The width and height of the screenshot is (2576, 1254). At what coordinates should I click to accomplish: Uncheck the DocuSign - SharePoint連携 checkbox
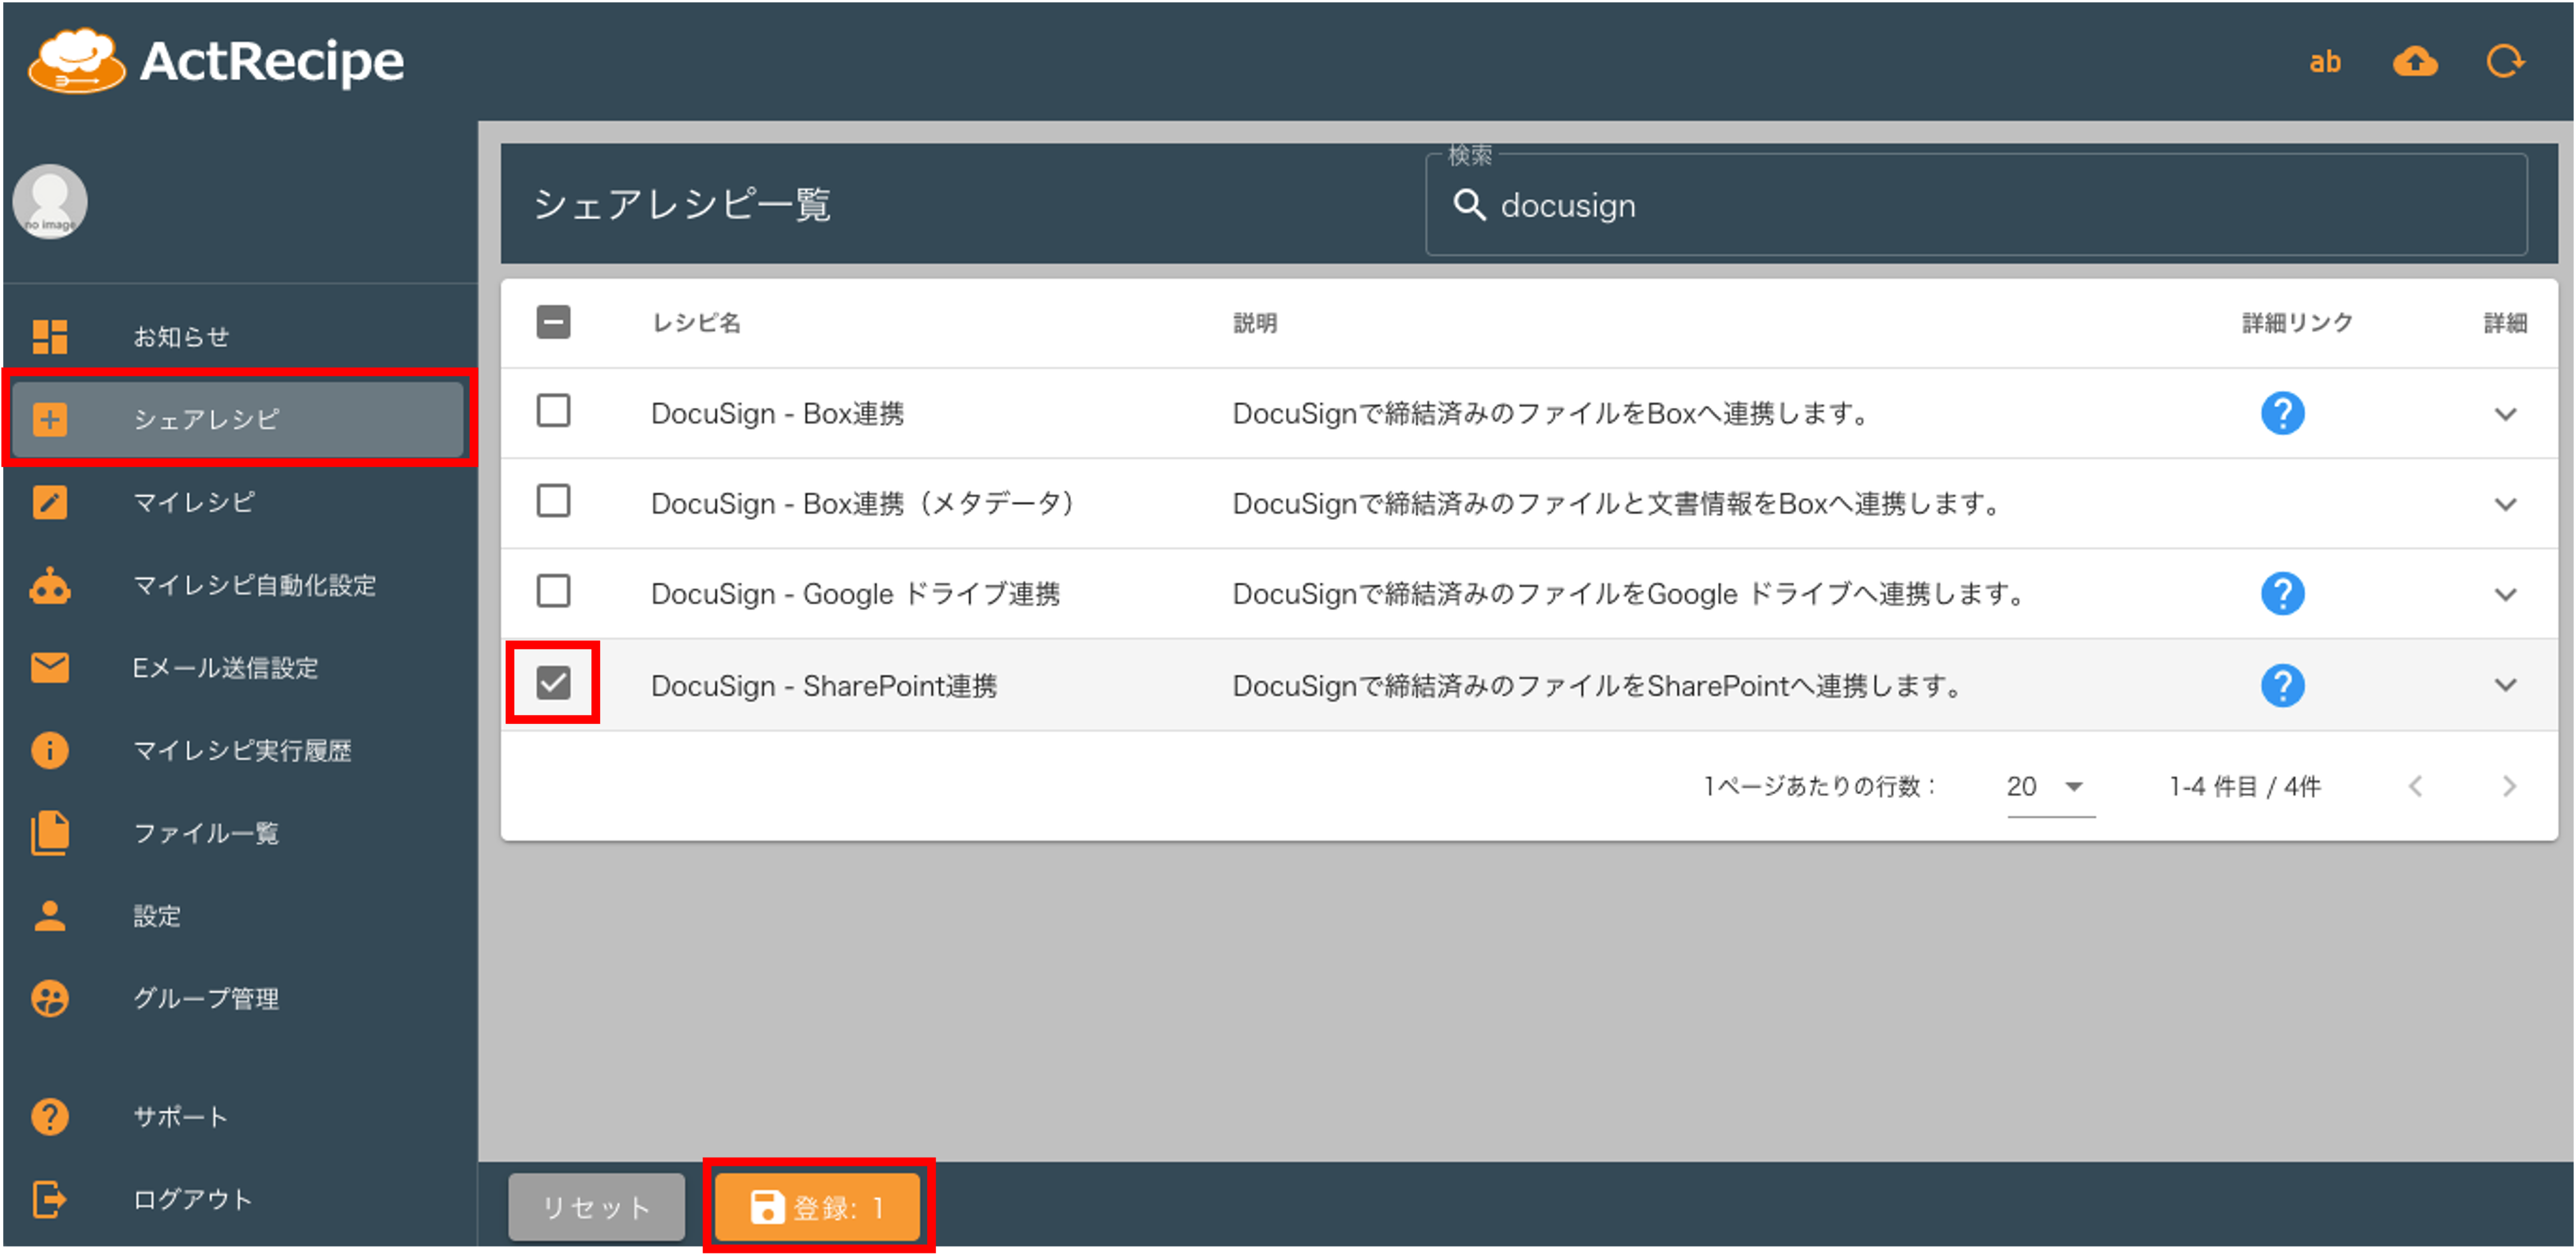tap(553, 684)
